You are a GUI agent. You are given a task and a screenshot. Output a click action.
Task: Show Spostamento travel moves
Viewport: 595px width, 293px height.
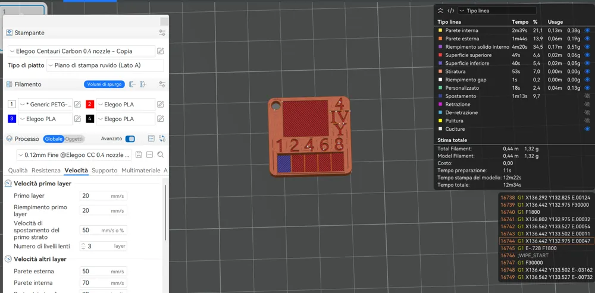pos(587,96)
